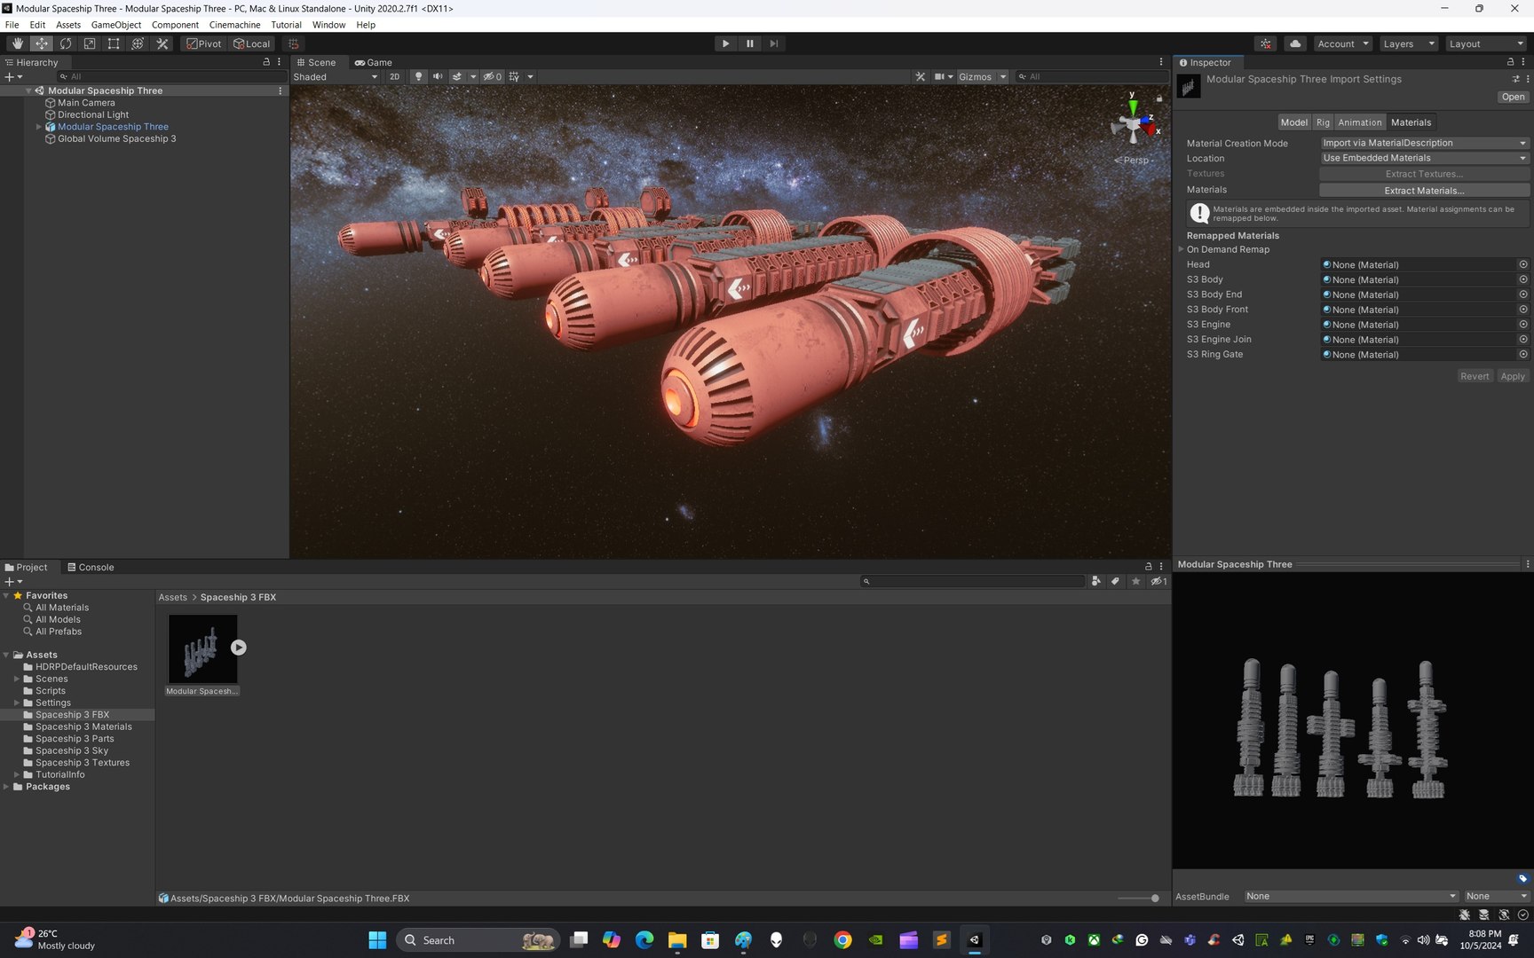Open scene camera settings icon
The height and width of the screenshot is (958, 1534).
[x=939, y=76]
